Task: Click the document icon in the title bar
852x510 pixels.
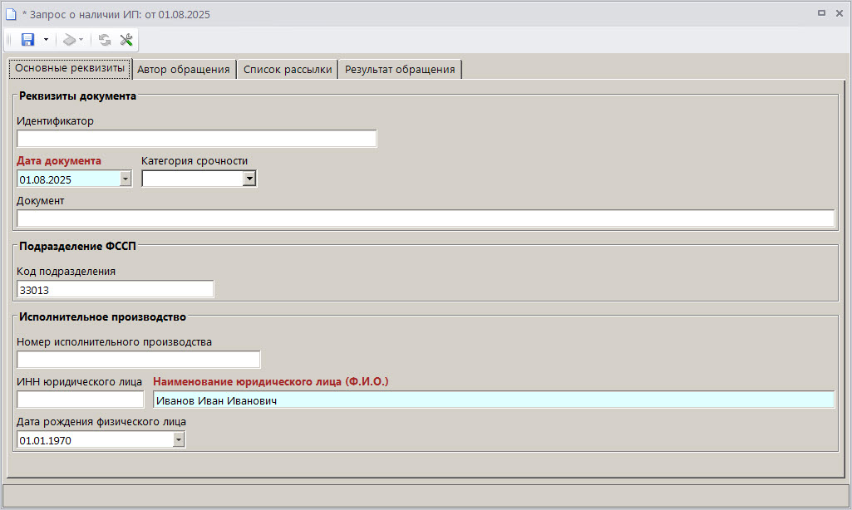Action: click(11, 12)
